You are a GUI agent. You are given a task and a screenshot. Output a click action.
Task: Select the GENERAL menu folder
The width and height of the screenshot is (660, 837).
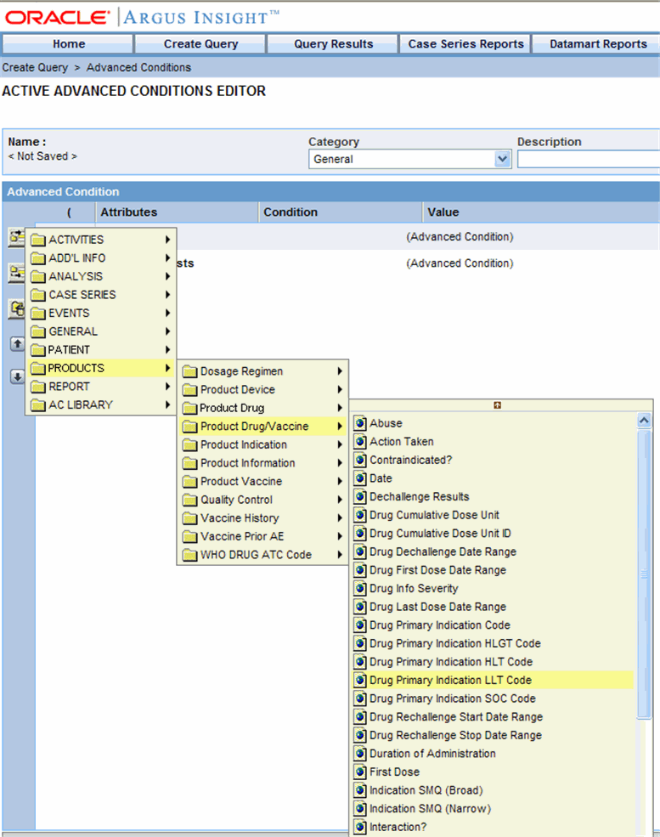tap(101, 331)
